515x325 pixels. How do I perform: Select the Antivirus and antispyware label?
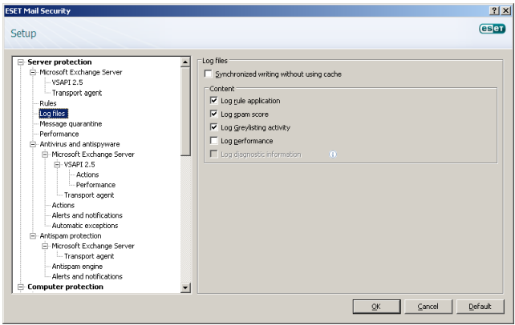tap(79, 144)
